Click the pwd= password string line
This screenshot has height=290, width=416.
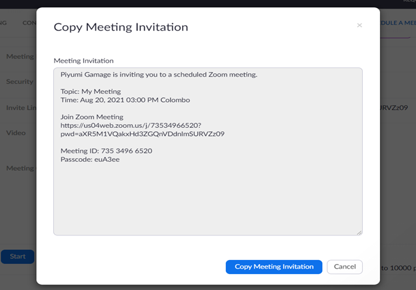click(x=143, y=134)
